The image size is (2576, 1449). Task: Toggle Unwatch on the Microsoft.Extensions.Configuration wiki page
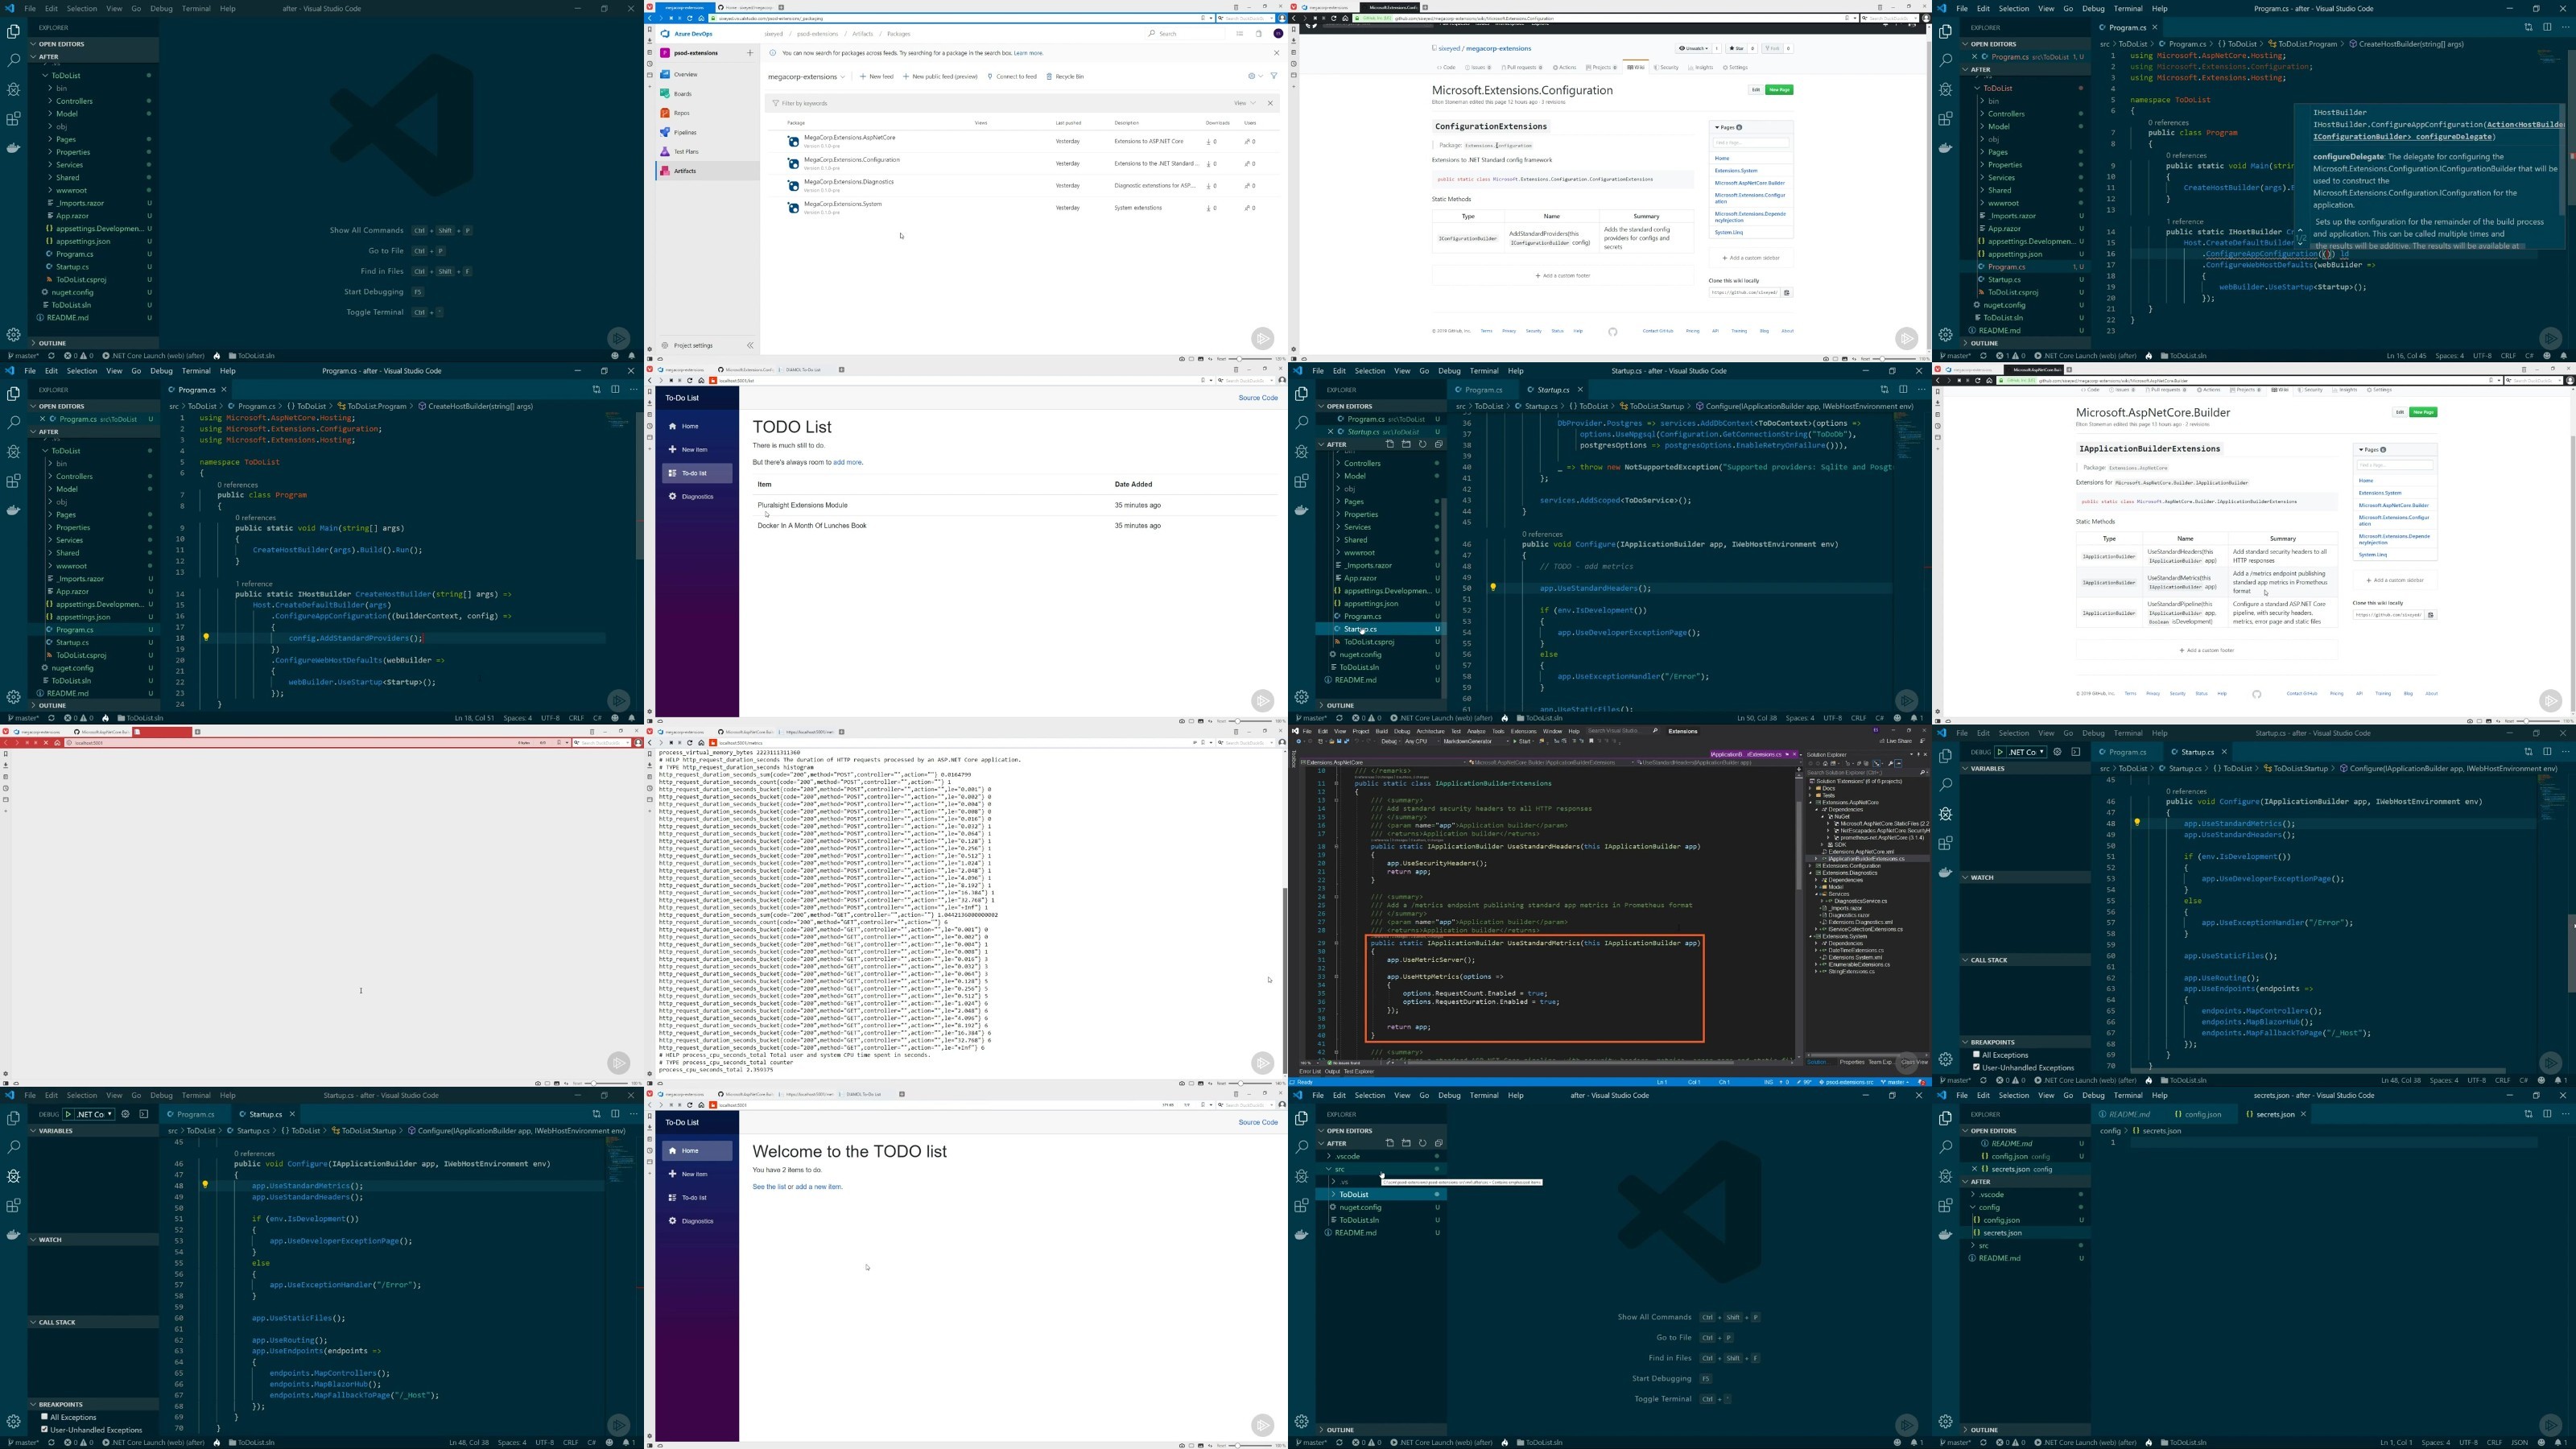(1694, 48)
